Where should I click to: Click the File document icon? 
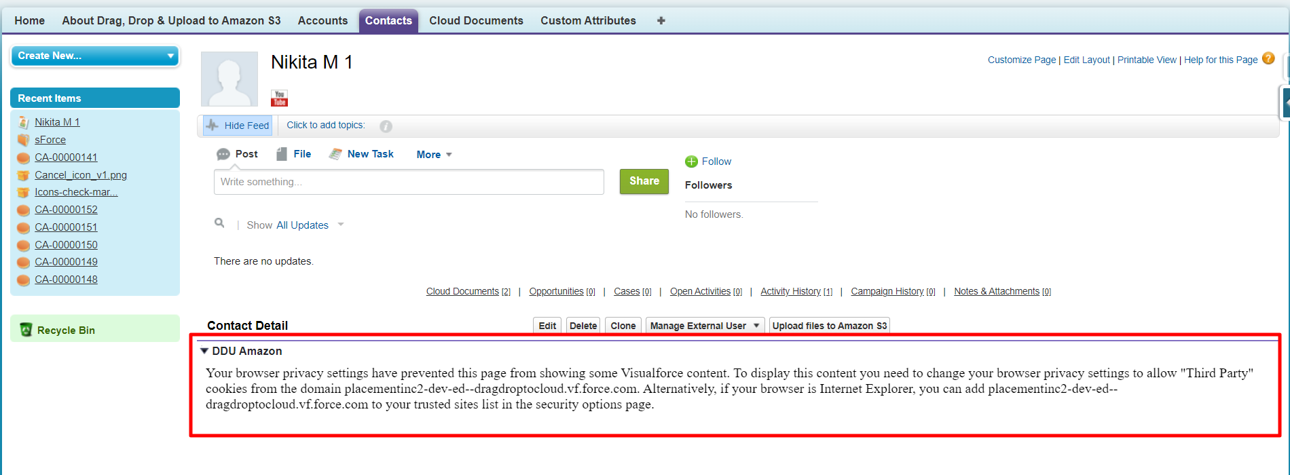[x=282, y=154]
